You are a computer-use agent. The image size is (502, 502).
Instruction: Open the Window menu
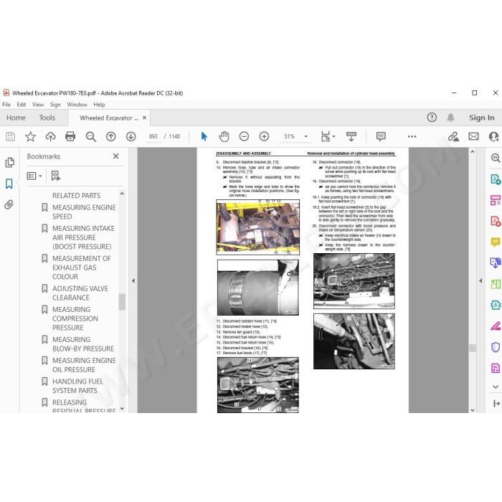coord(77,105)
